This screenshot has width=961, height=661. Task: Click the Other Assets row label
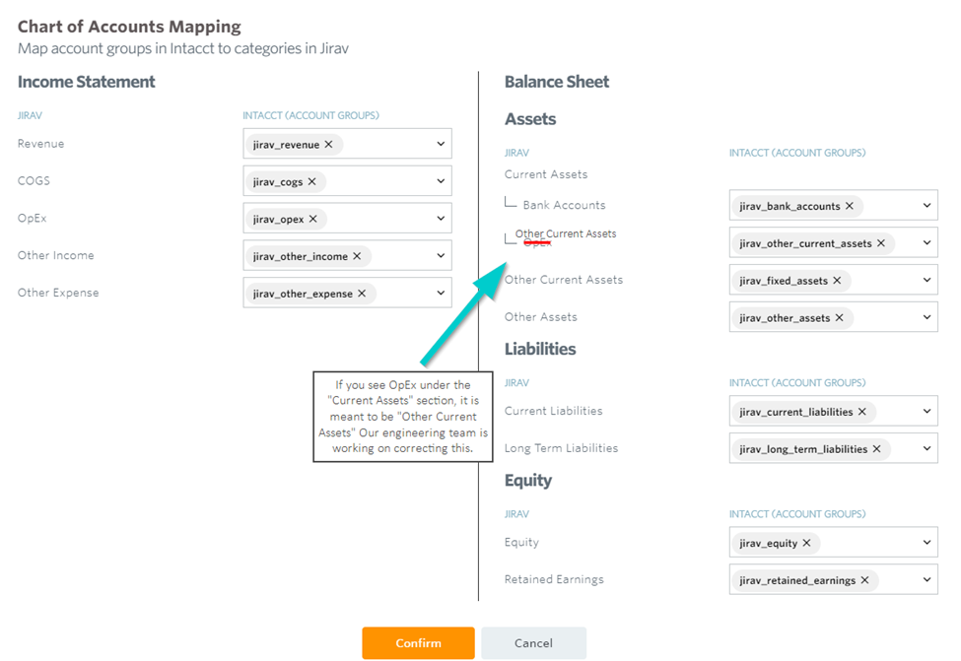[541, 317]
